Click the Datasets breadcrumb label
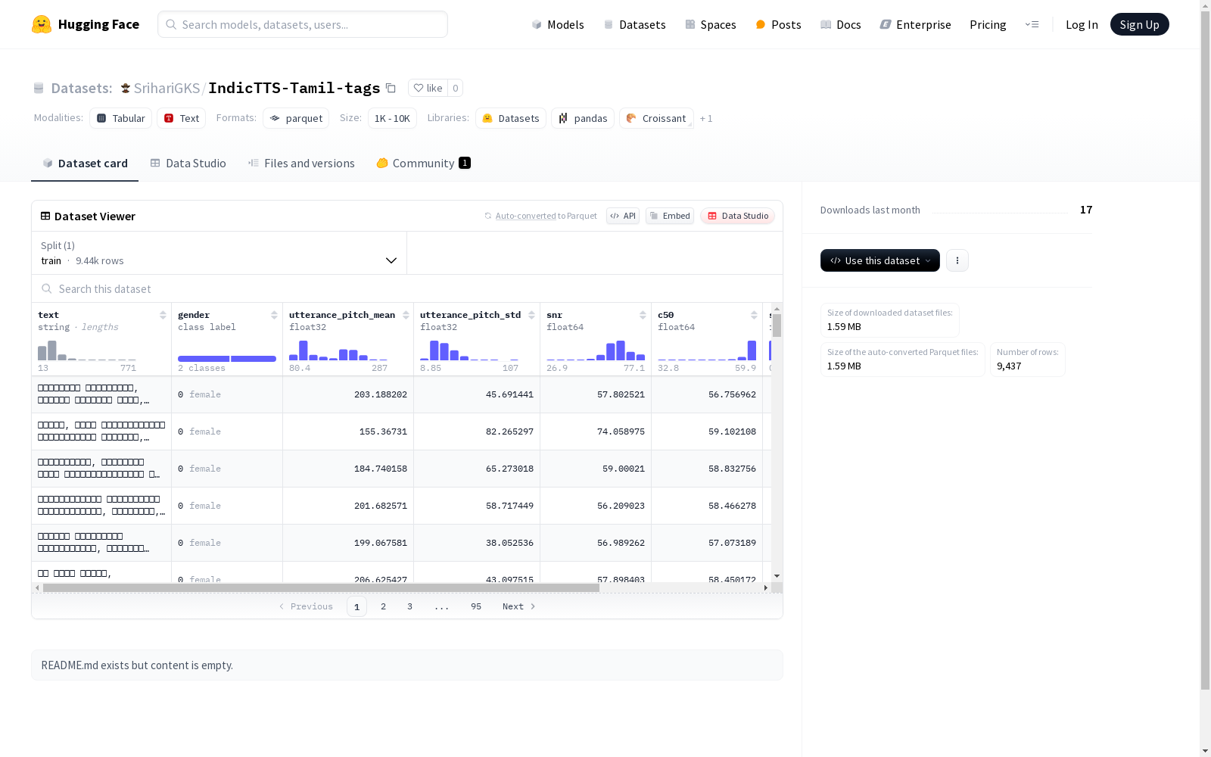This screenshot has height=757, width=1211. (x=82, y=88)
